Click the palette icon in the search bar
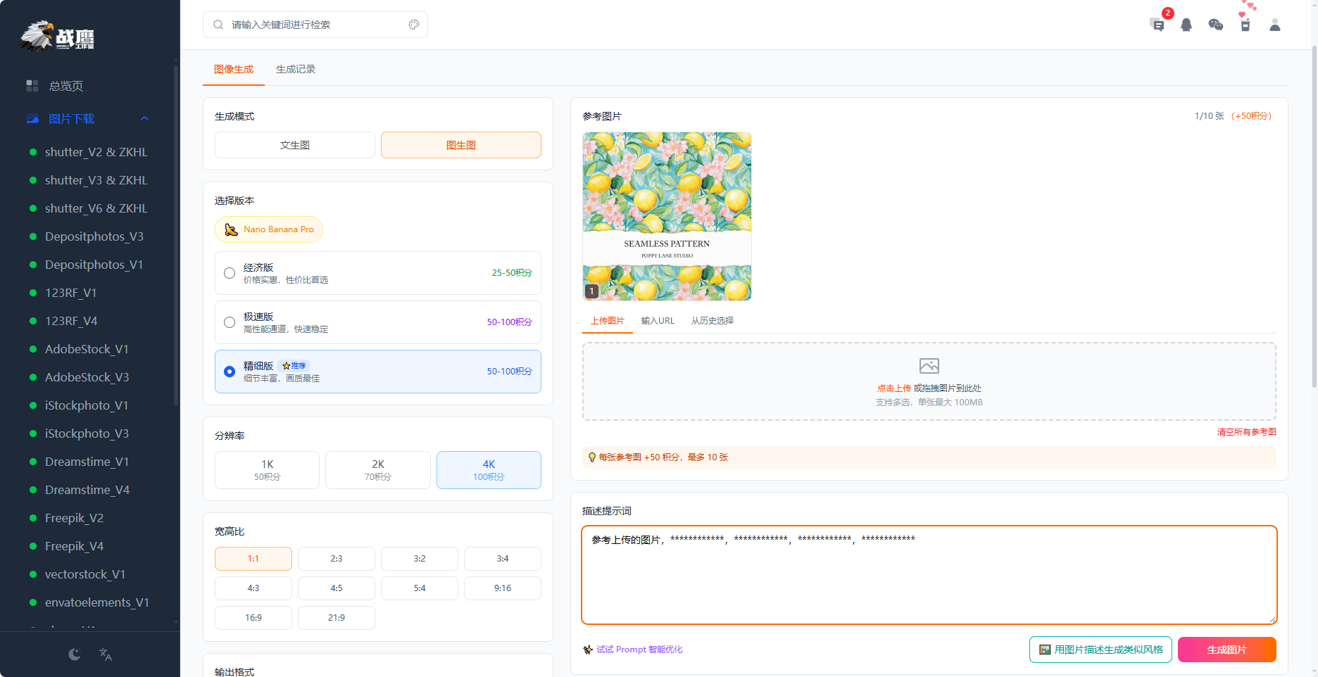Viewport: 1318px width, 677px height. click(413, 24)
